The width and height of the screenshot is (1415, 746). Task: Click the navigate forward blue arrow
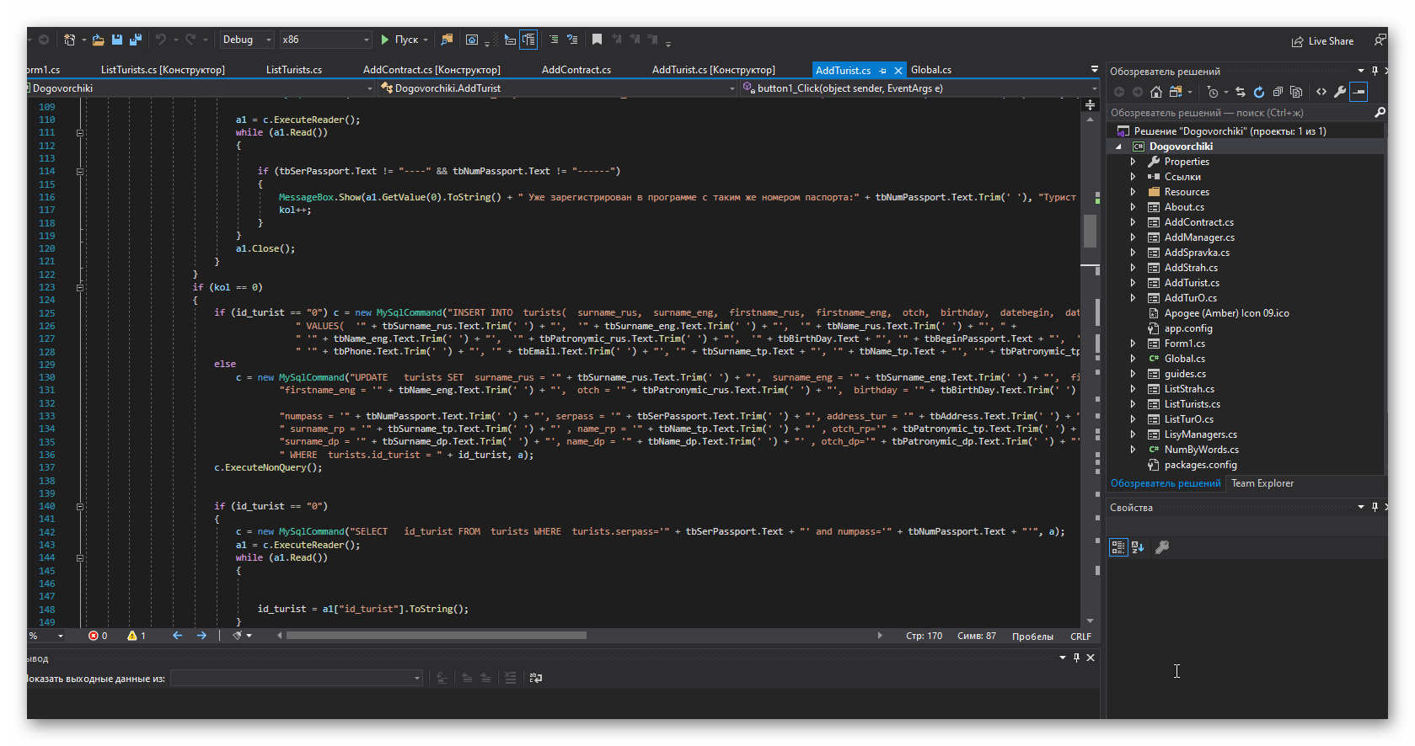tap(201, 636)
